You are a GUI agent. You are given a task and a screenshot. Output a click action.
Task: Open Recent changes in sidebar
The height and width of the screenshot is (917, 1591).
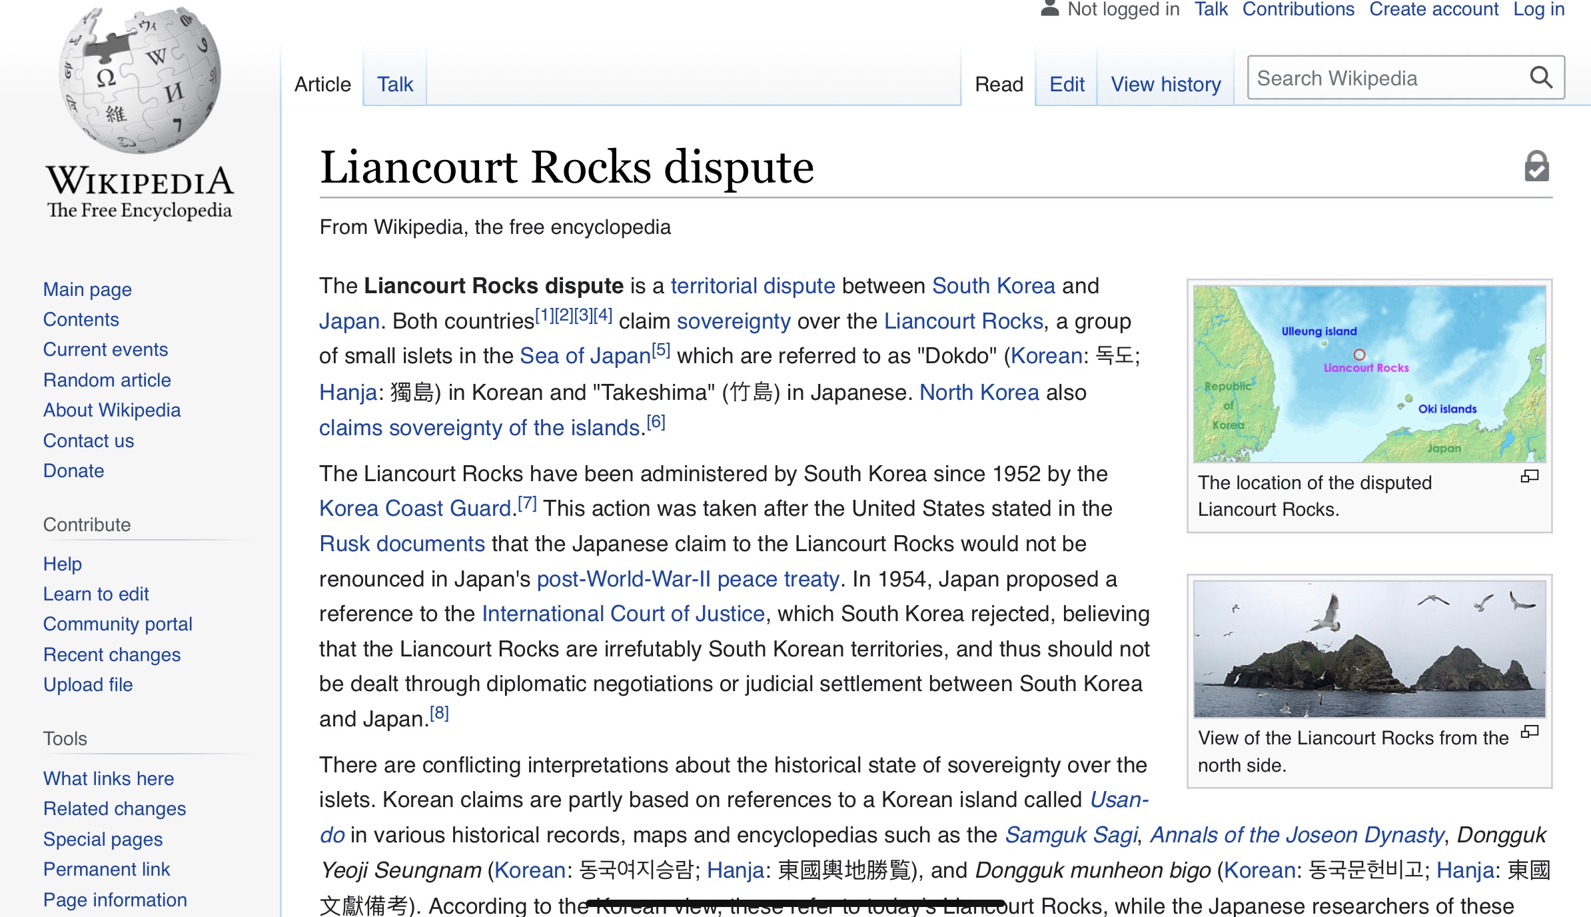click(x=112, y=654)
